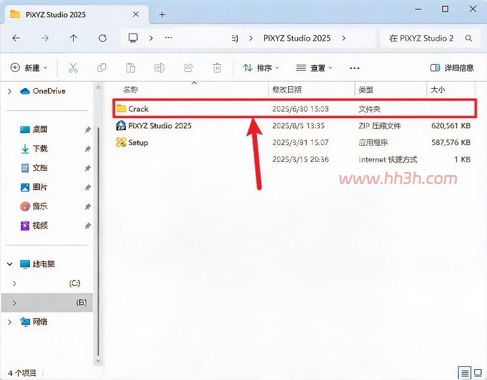Screen dimensions: 487x380
Task: Select the (B) drive in tree
Action: [x=47, y=302]
